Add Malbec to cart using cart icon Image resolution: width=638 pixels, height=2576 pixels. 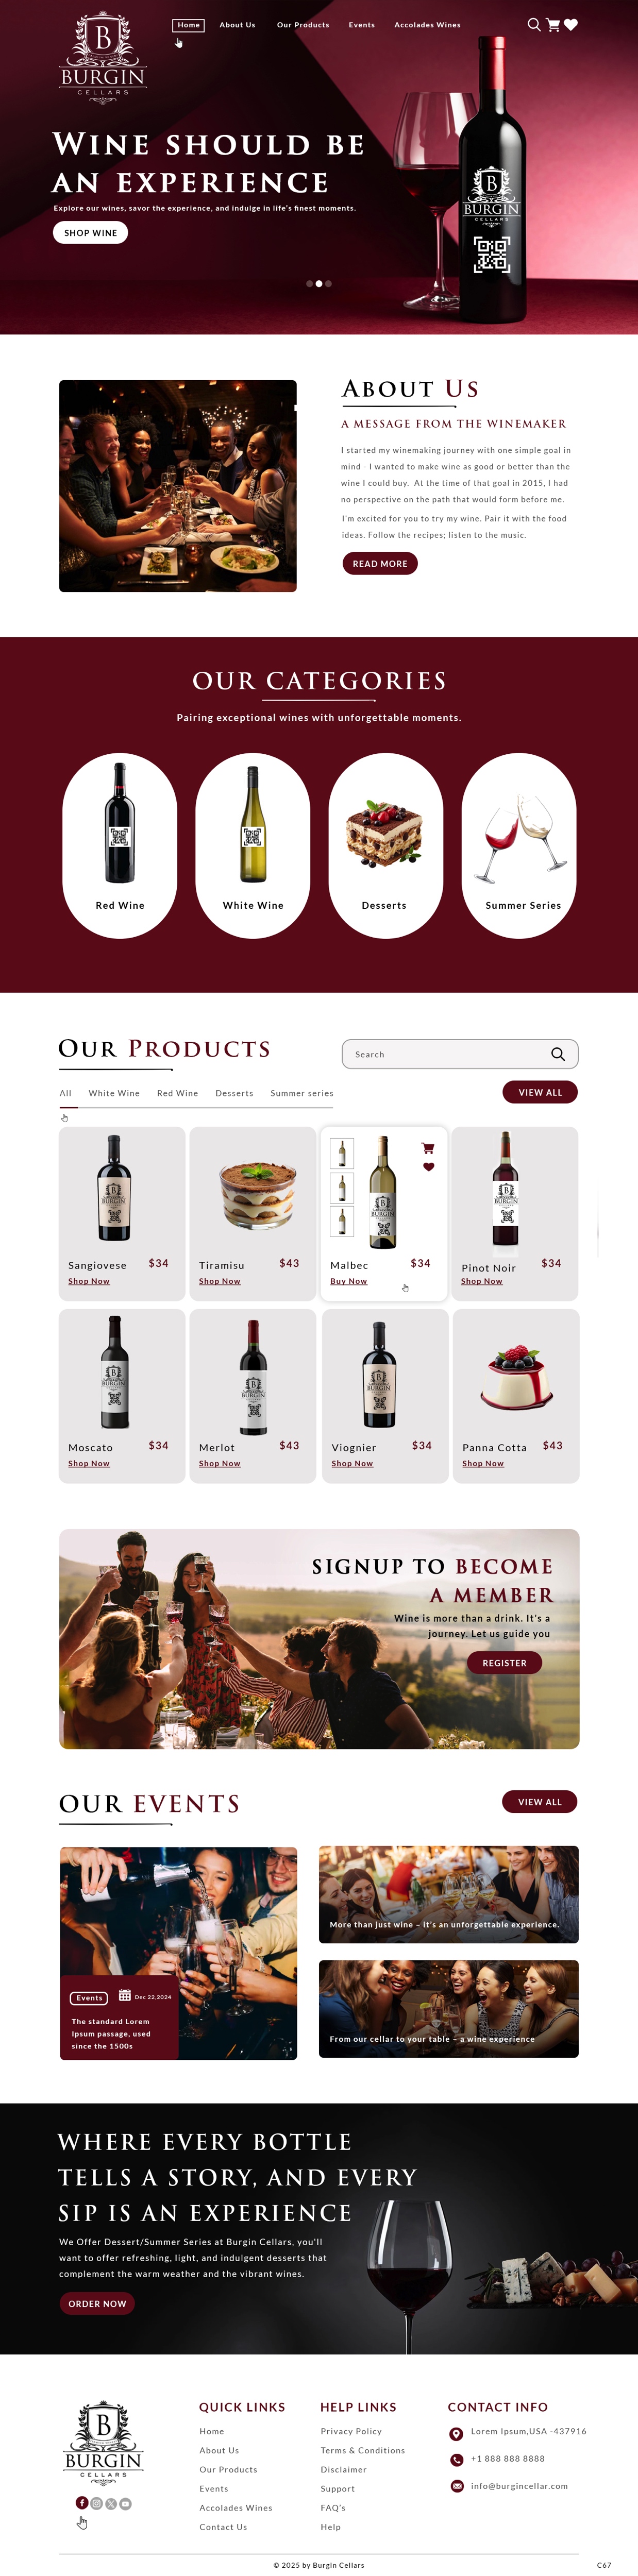click(x=428, y=1147)
